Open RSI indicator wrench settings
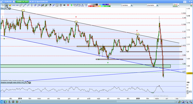This screenshot has width=193, height=104. pyautogui.click(x=25, y=83)
